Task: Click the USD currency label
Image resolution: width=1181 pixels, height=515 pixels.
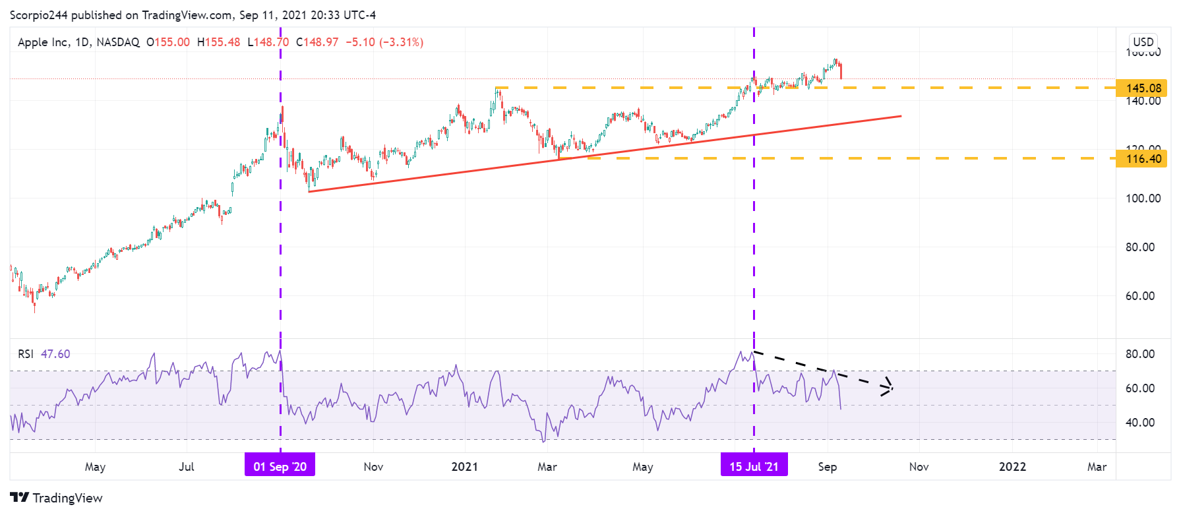Action: pyautogui.click(x=1143, y=42)
